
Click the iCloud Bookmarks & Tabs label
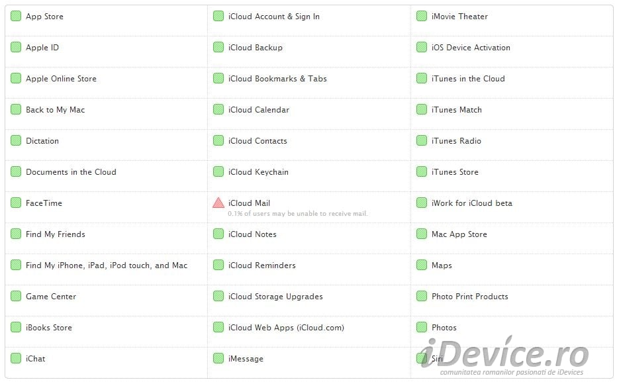(277, 79)
